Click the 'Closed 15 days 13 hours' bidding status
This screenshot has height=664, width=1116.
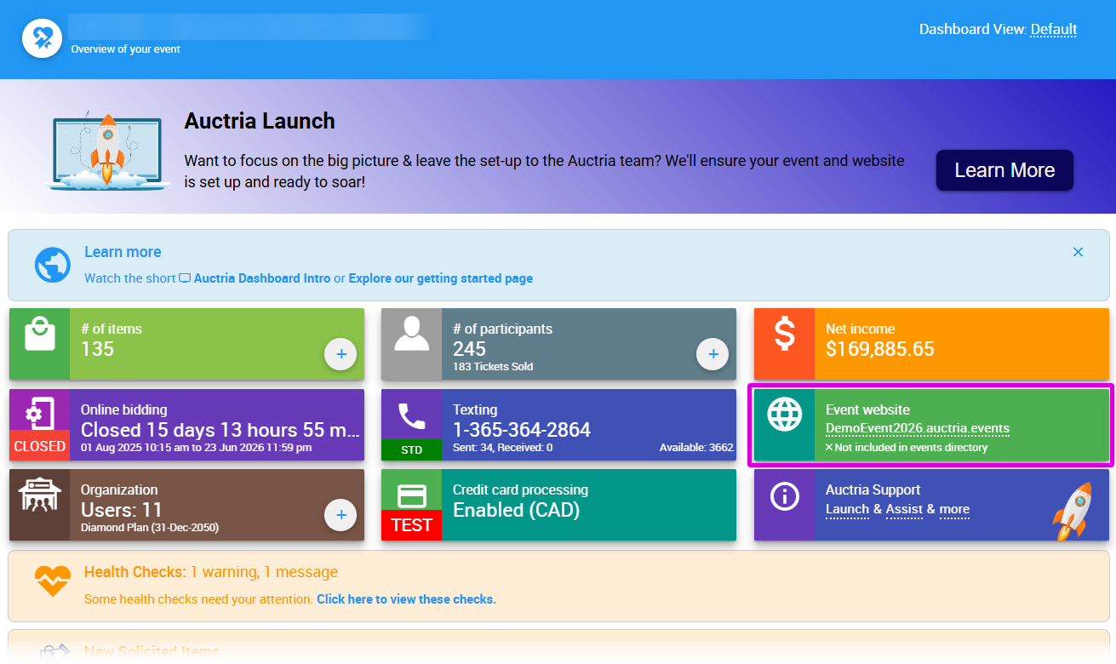point(220,430)
